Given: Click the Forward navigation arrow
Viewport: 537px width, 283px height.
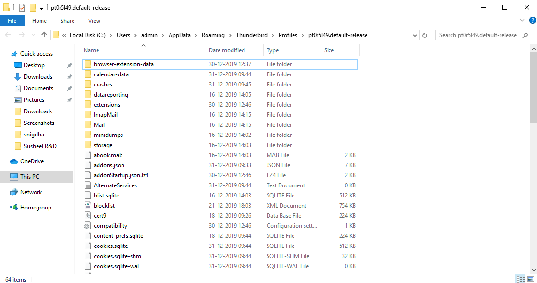Looking at the screenshot, I should [x=22, y=35].
